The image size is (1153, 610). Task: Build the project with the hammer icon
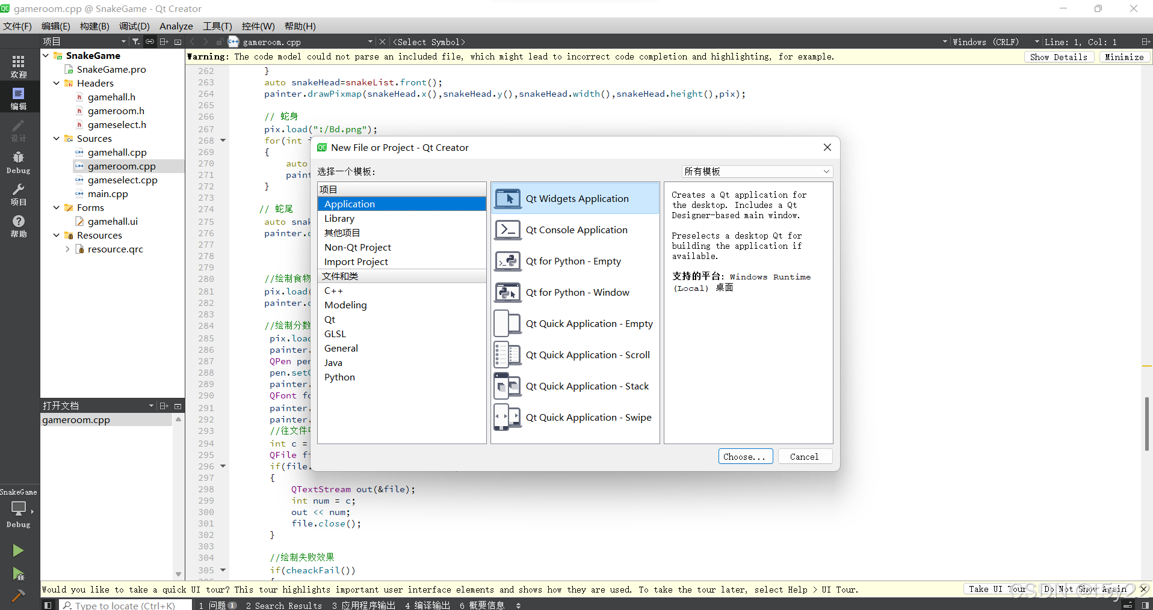click(x=18, y=596)
